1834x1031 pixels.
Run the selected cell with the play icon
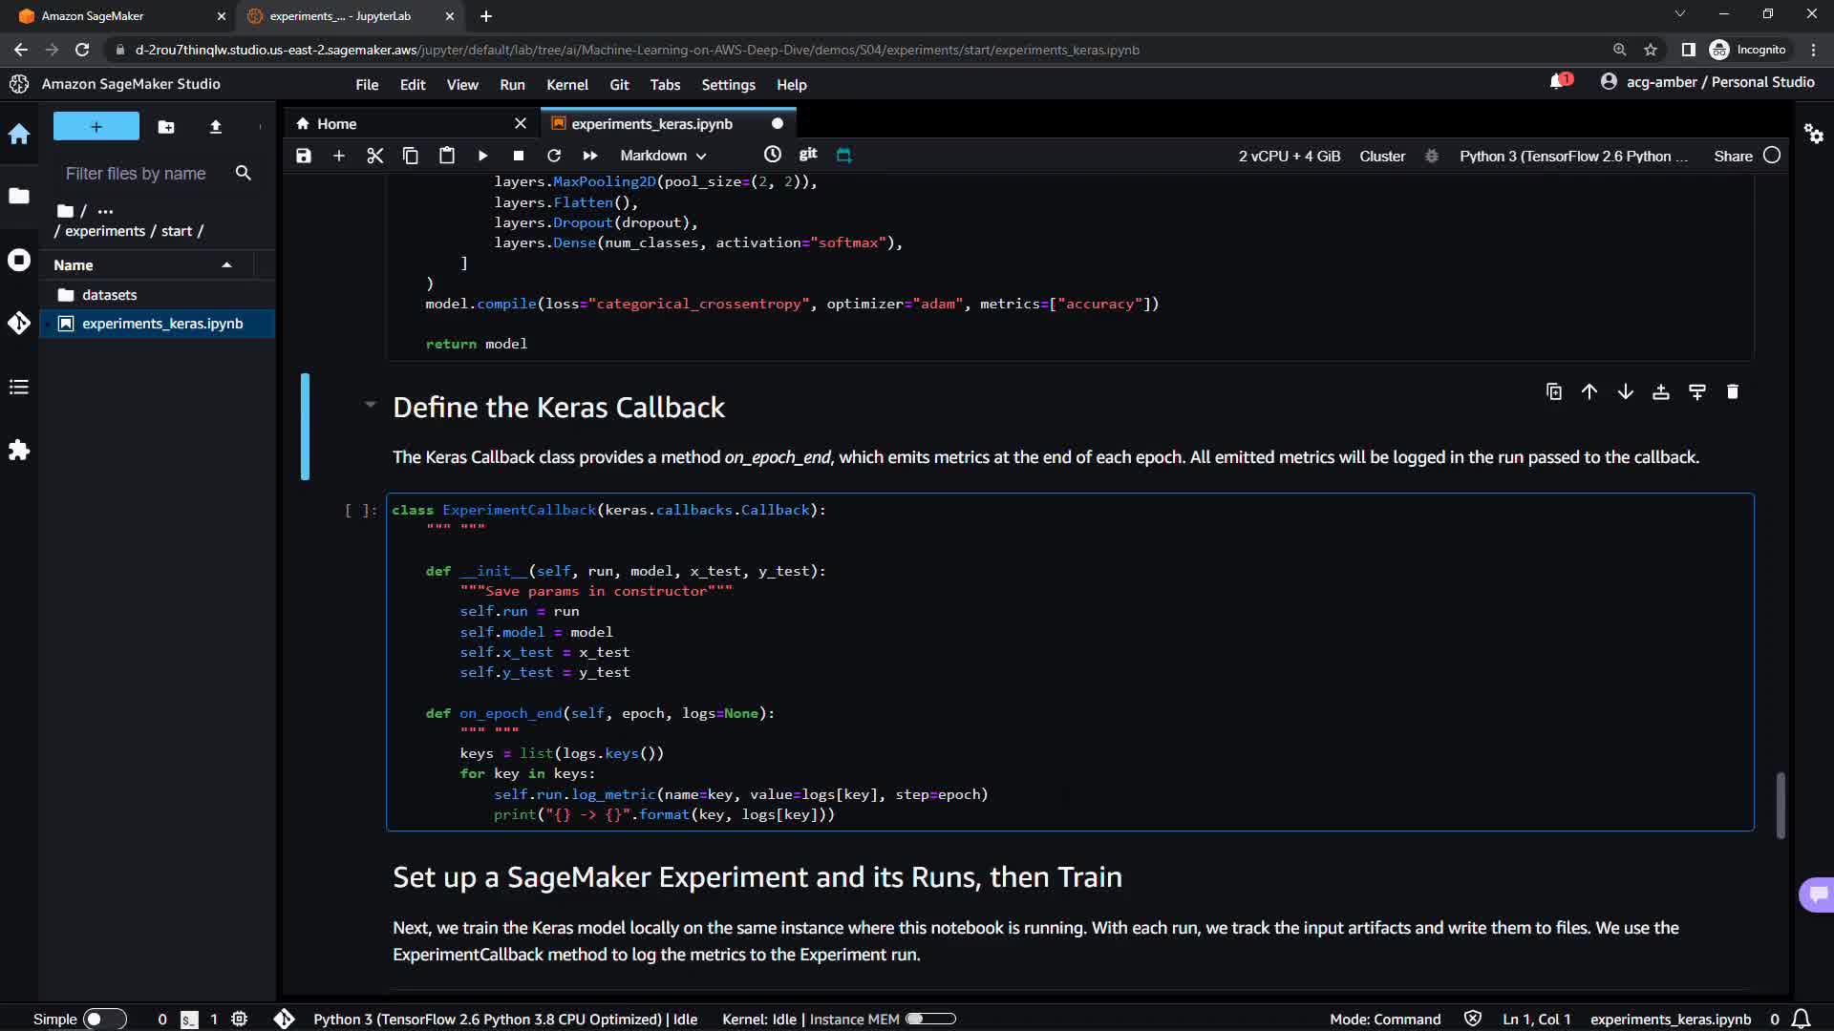pos(482,156)
